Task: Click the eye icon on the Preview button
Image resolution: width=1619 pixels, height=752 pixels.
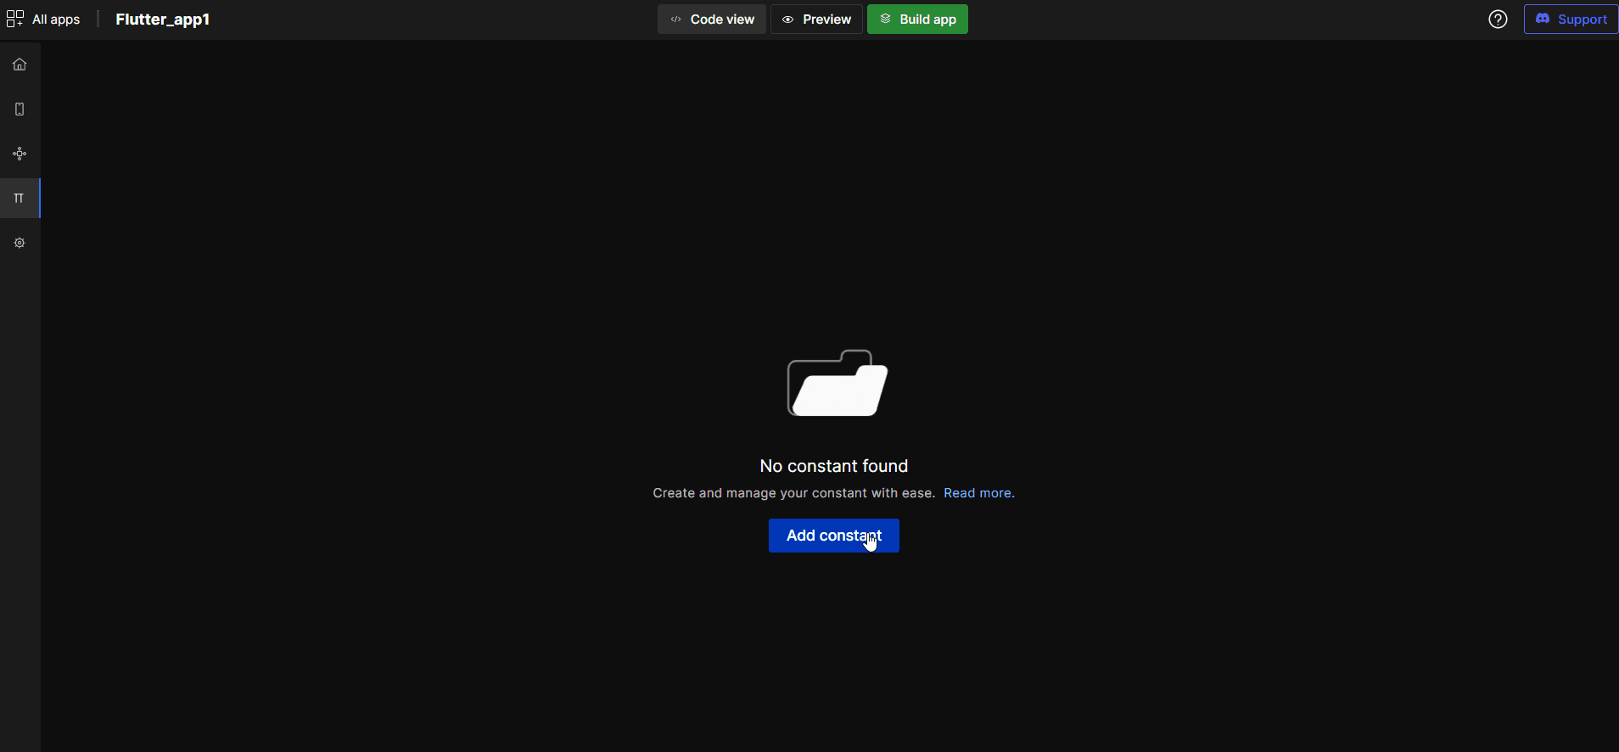Action: (x=788, y=20)
